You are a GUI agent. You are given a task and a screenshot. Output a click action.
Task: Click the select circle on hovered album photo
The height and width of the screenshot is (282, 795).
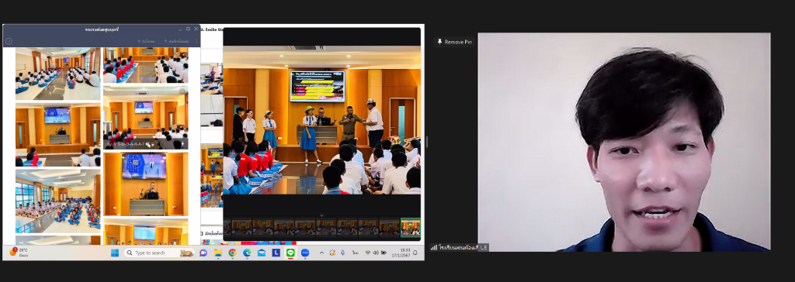point(182,91)
